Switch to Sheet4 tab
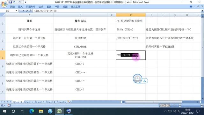Screen dimensions: 204x115 50,102
